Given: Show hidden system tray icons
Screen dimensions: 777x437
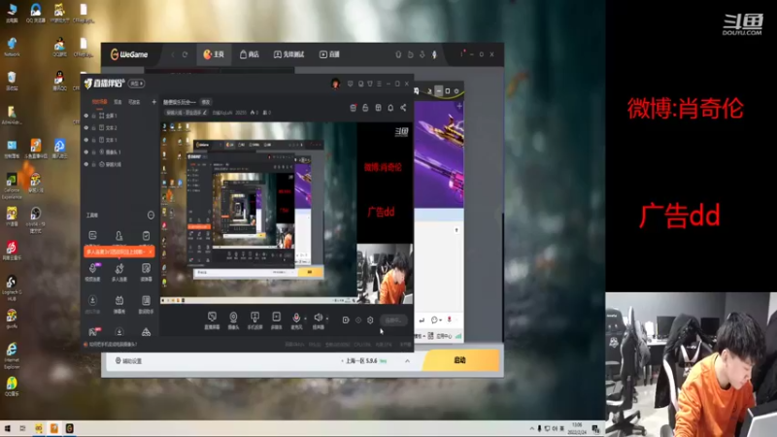Looking at the screenshot, I should tap(531, 428).
